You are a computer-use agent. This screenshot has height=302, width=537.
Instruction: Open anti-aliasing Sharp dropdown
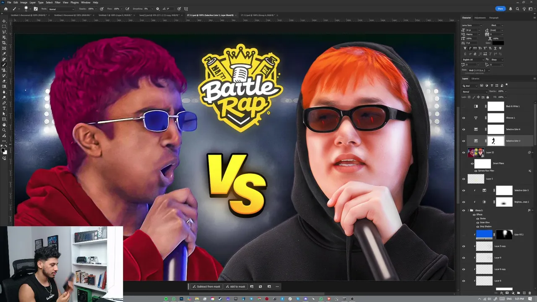497,60
